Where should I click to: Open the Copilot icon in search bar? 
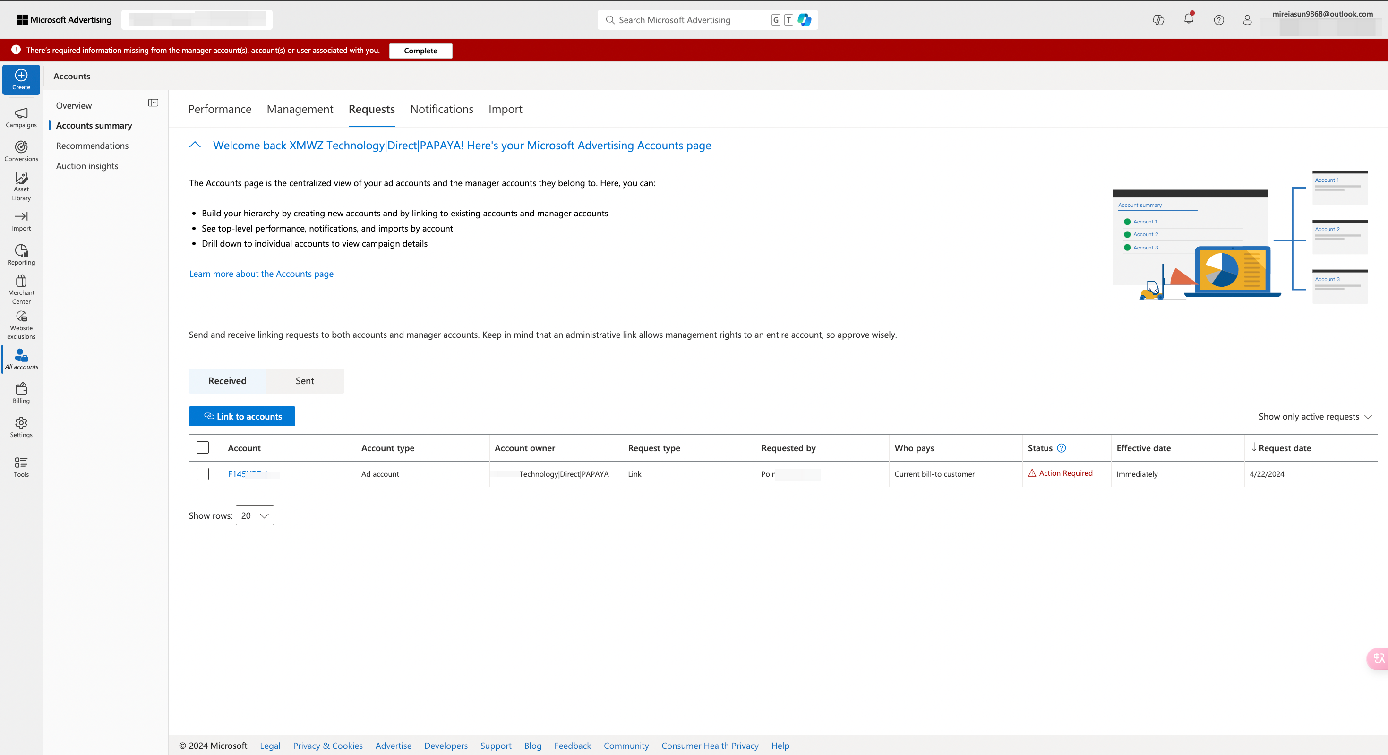805,20
